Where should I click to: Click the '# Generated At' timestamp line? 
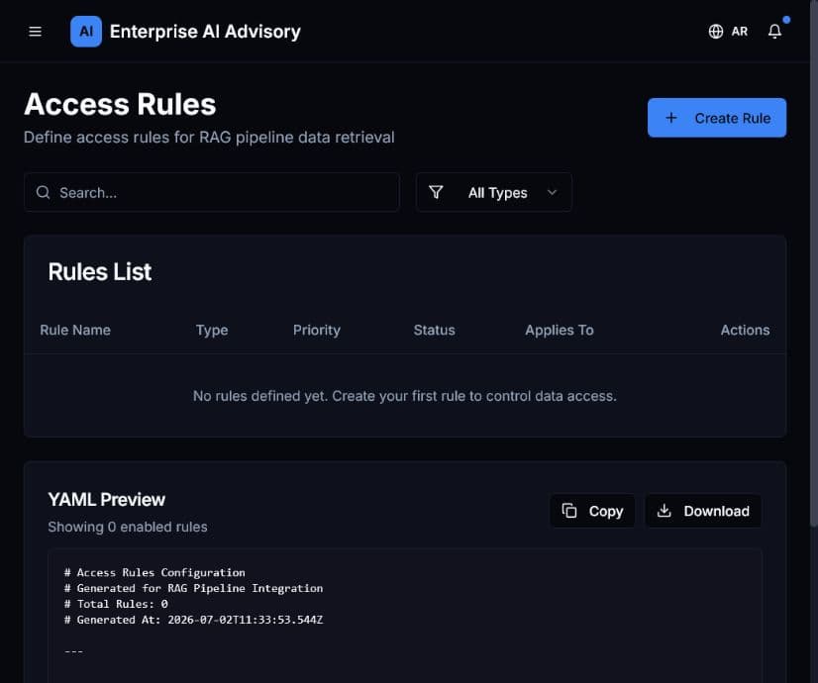[x=193, y=620]
